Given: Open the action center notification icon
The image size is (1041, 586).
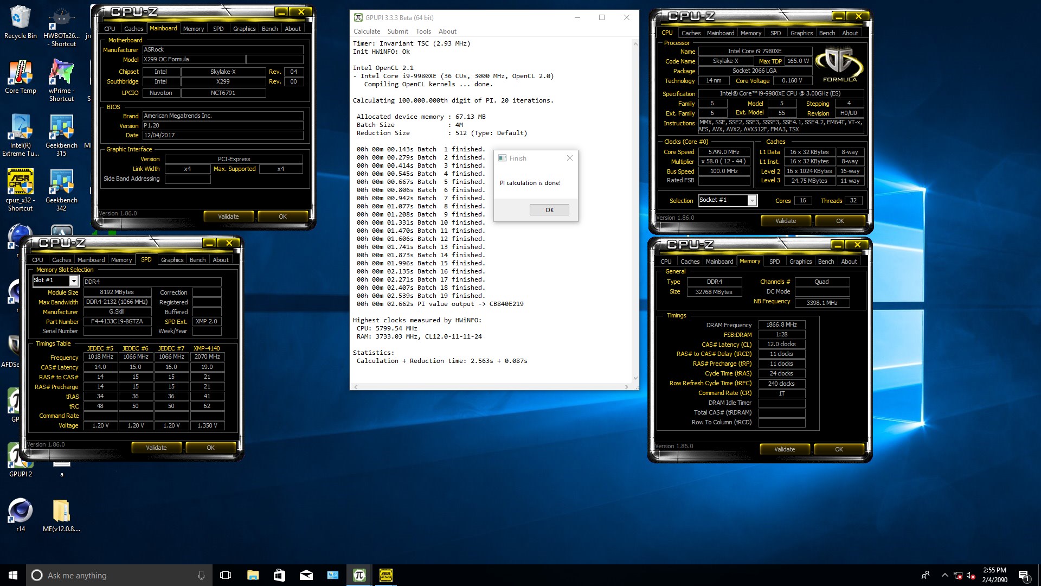Looking at the screenshot, I should pyautogui.click(x=1024, y=575).
